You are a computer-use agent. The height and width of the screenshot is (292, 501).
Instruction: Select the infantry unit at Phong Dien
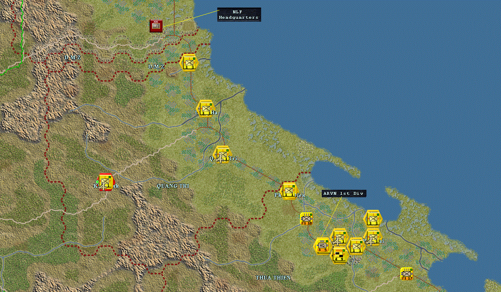tap(289, 191)
